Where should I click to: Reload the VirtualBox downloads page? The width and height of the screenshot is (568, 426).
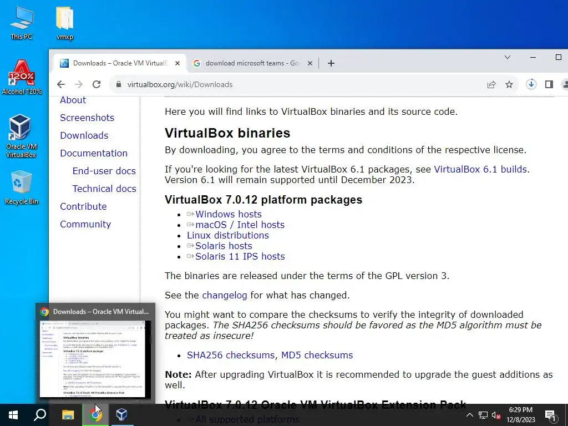[97, 84]
